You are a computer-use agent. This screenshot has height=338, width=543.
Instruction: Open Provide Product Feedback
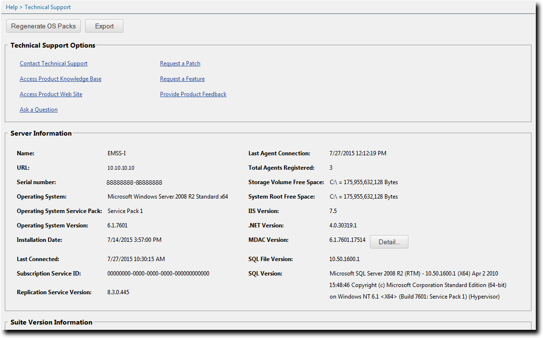(x=193, y=94)
